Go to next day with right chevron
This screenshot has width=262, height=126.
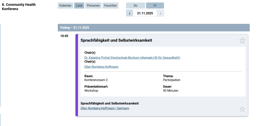160,13
